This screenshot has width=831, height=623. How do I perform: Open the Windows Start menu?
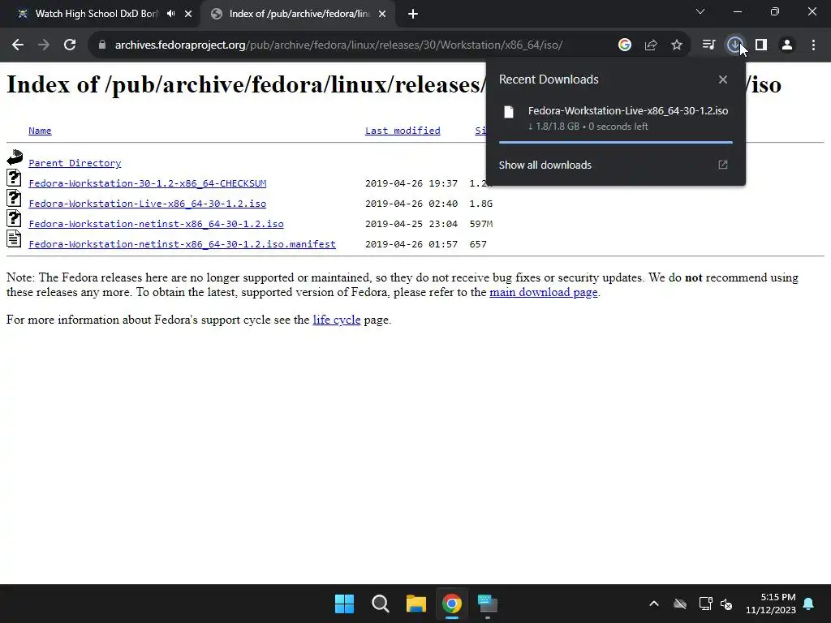click(344, 604)
